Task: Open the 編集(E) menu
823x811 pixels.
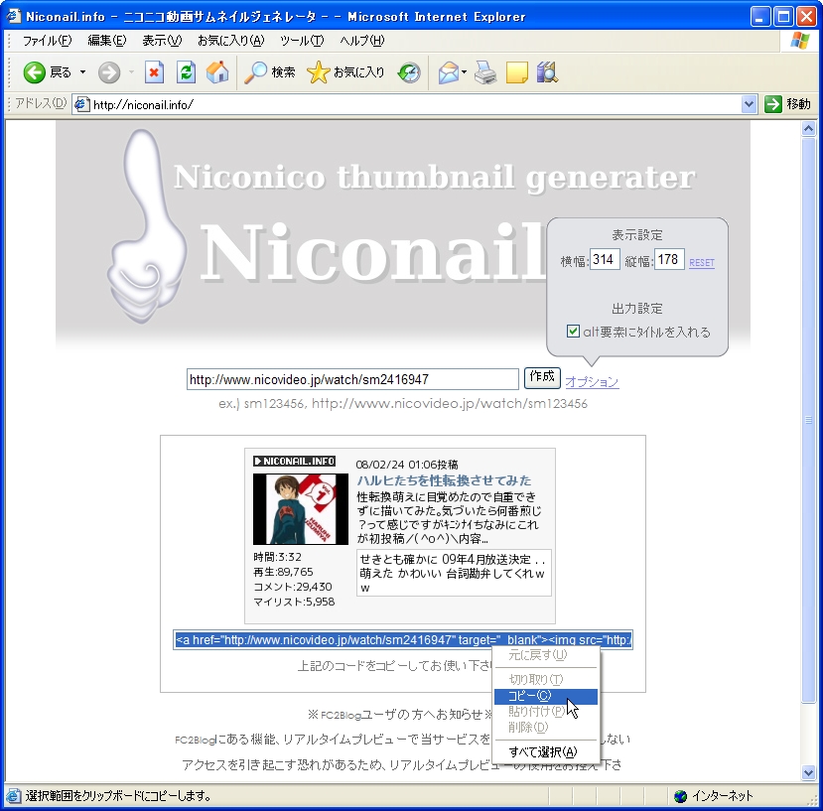Action: [106, 41]
